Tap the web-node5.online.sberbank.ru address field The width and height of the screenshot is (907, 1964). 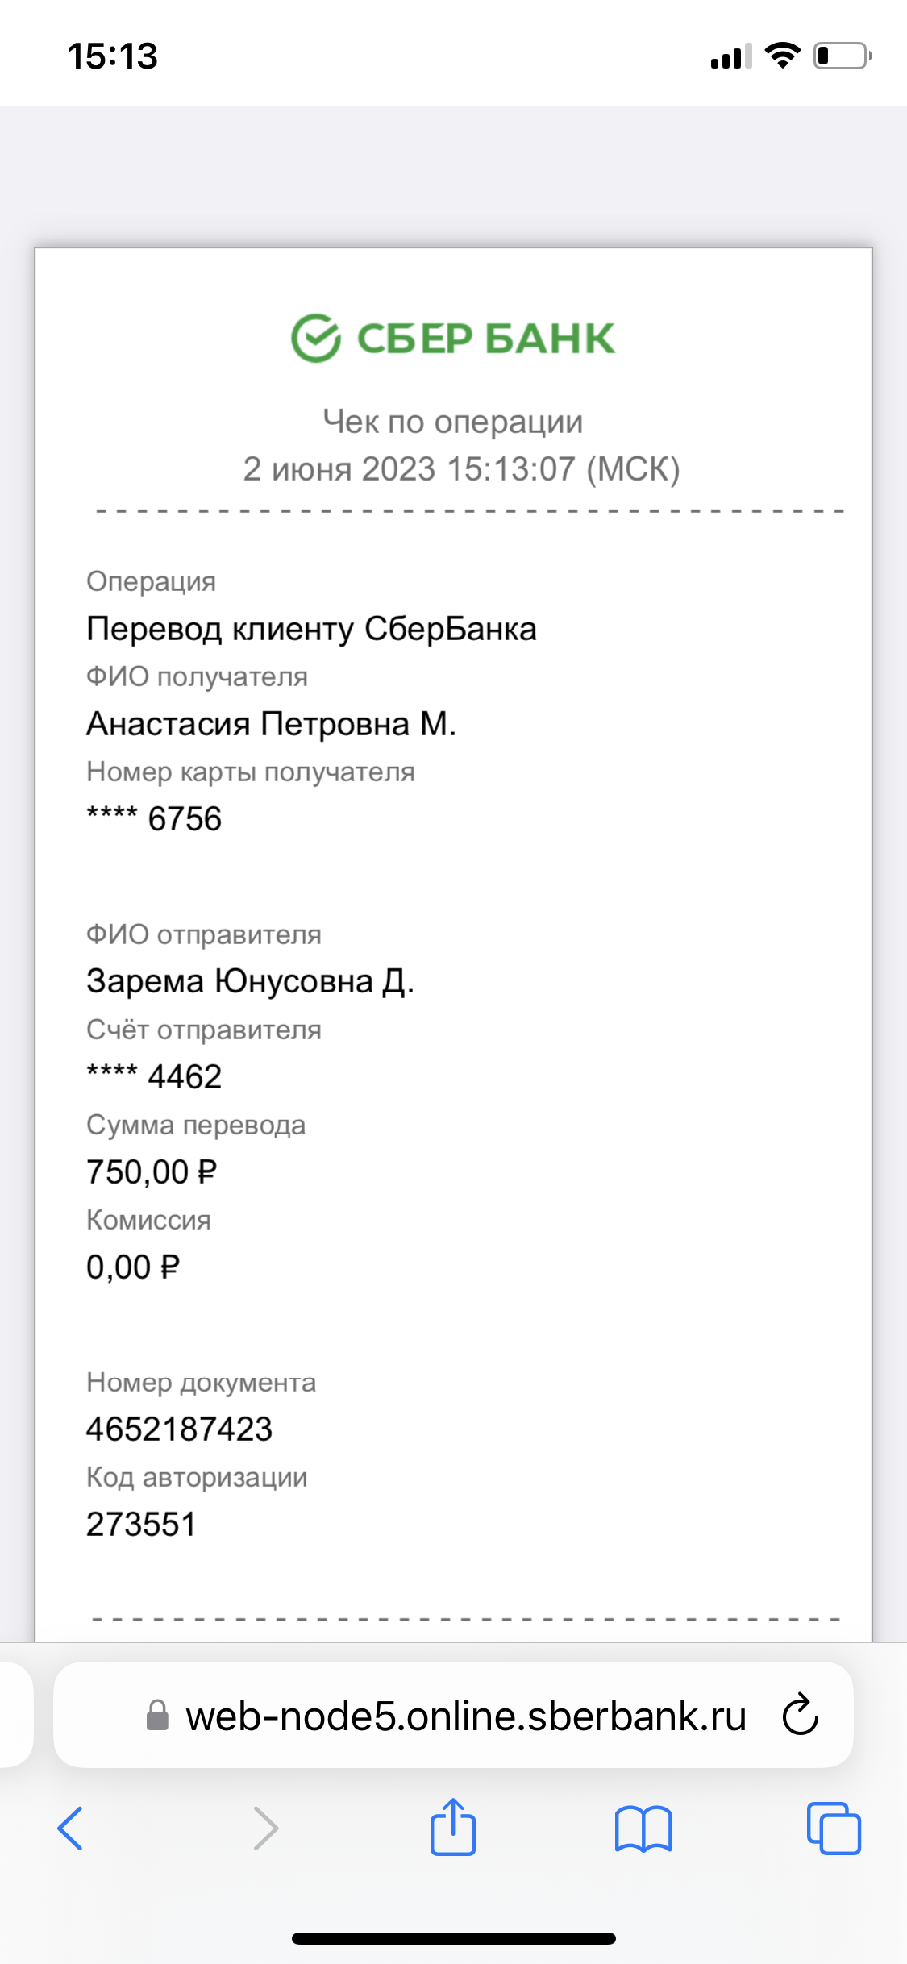[x=453, y=1715]
